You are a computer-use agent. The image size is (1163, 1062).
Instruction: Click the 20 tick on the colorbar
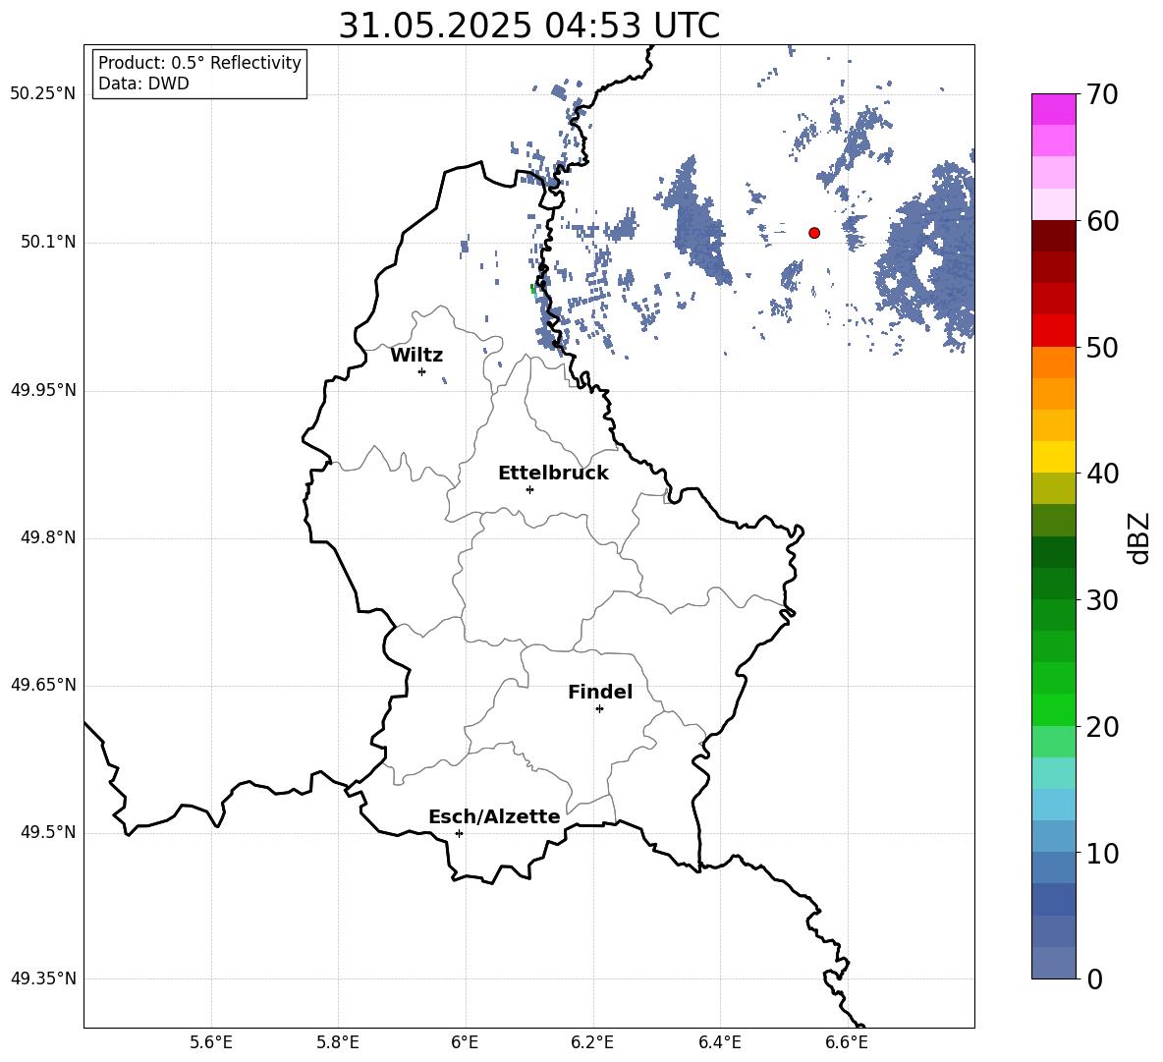click(x=1102, y=727)
